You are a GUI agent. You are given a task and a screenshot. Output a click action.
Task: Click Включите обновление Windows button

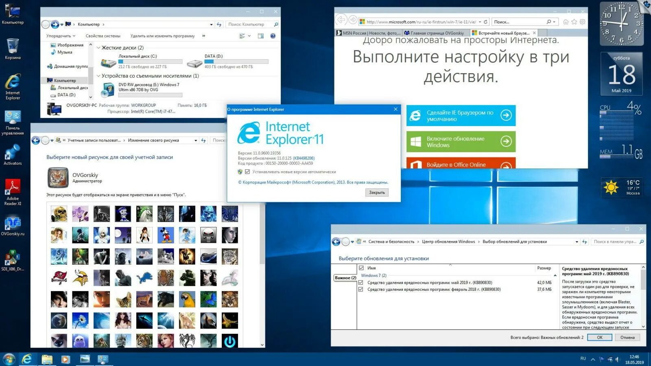461,142
